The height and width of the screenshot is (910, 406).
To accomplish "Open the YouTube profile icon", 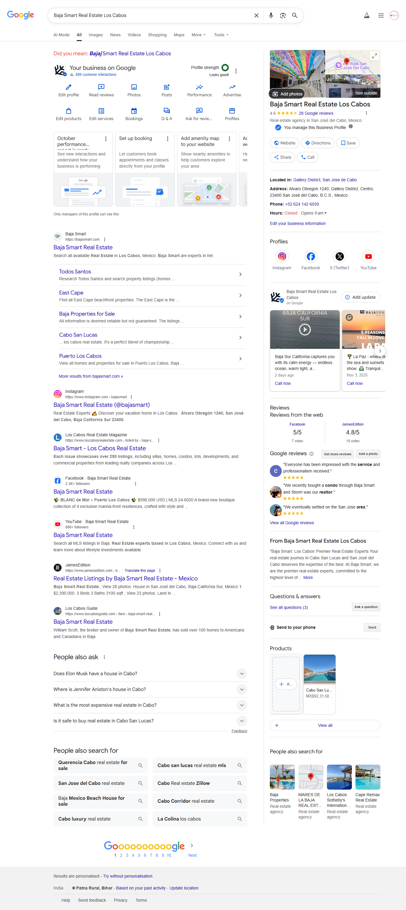I will 368,256.
